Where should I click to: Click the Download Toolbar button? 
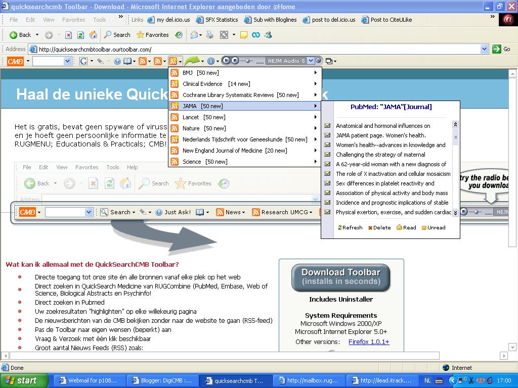(x=341, y=277)
